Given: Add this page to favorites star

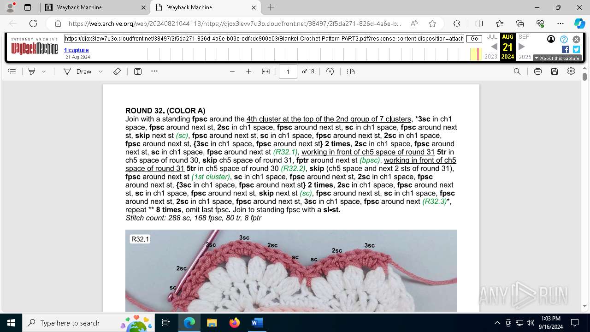Looking at the screenshot, I should [432, 24].
